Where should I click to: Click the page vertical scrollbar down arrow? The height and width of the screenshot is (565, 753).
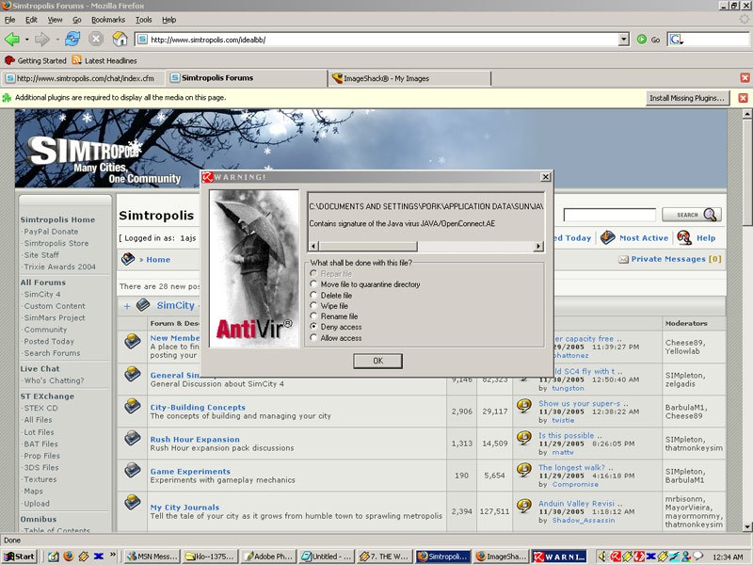(x=746, y=526)
